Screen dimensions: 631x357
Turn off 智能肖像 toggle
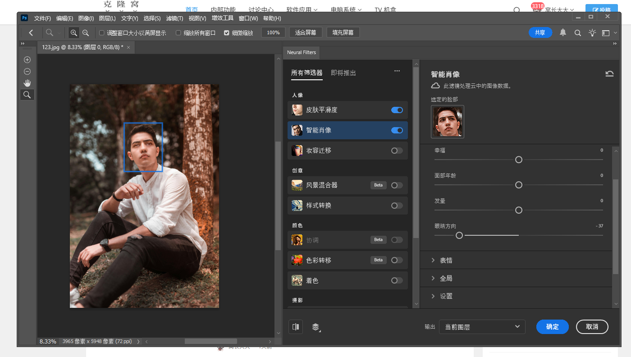397,130
